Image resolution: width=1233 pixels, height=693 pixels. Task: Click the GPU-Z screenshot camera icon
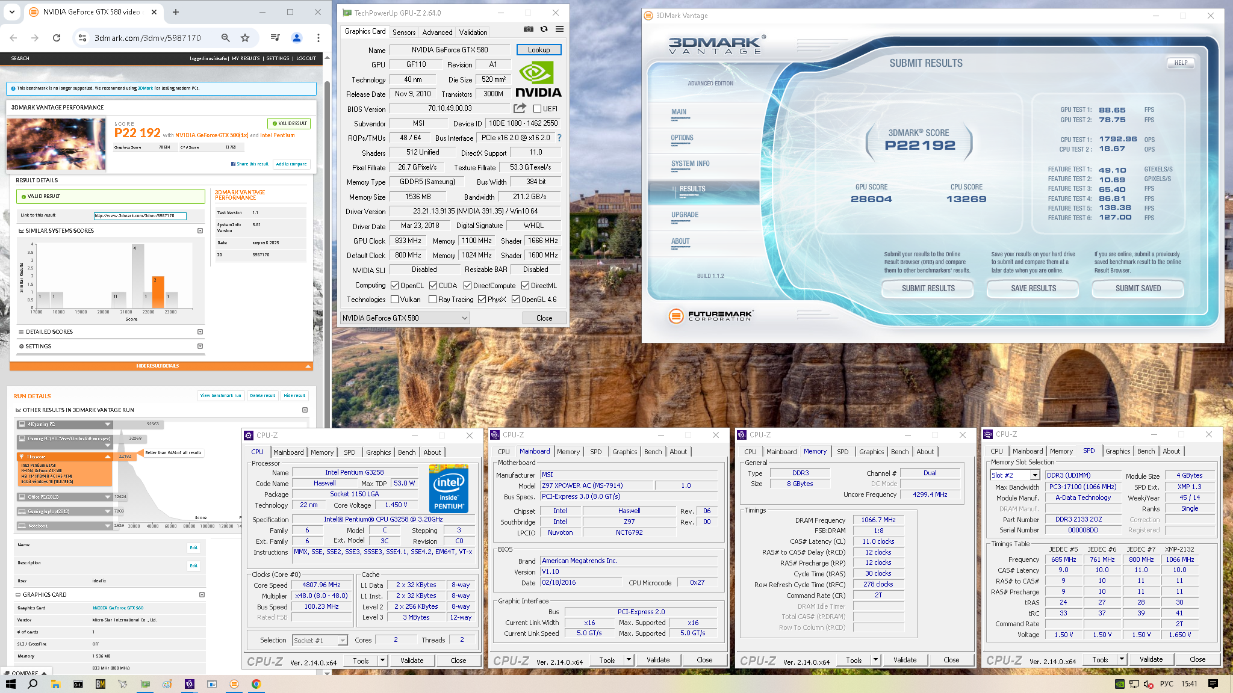(528, 29)
